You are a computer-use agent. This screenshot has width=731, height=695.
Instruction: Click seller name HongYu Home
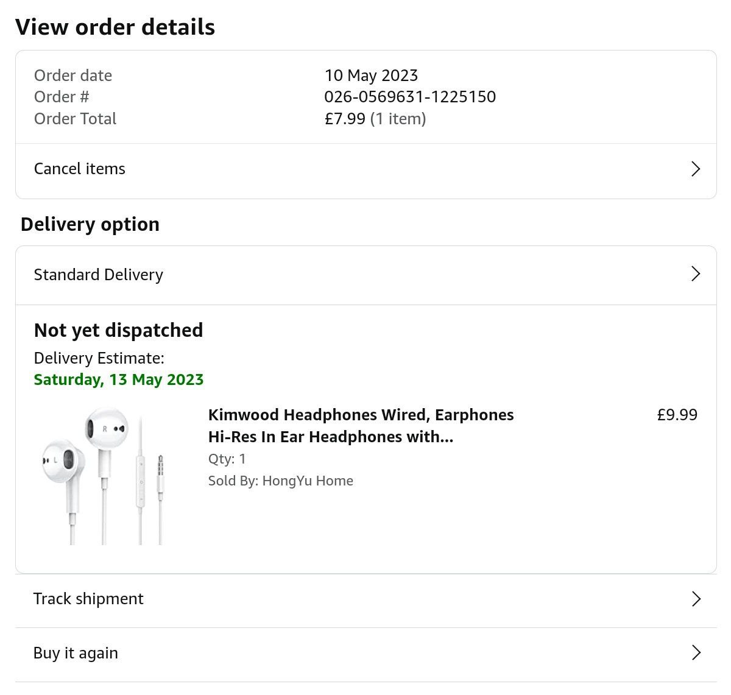(308, 481)
